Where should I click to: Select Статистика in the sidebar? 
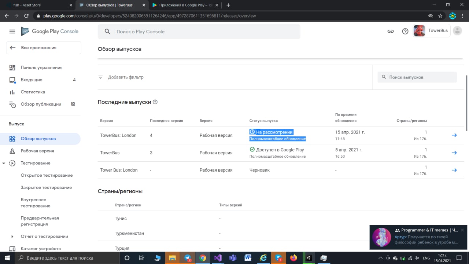coord(33,92)
